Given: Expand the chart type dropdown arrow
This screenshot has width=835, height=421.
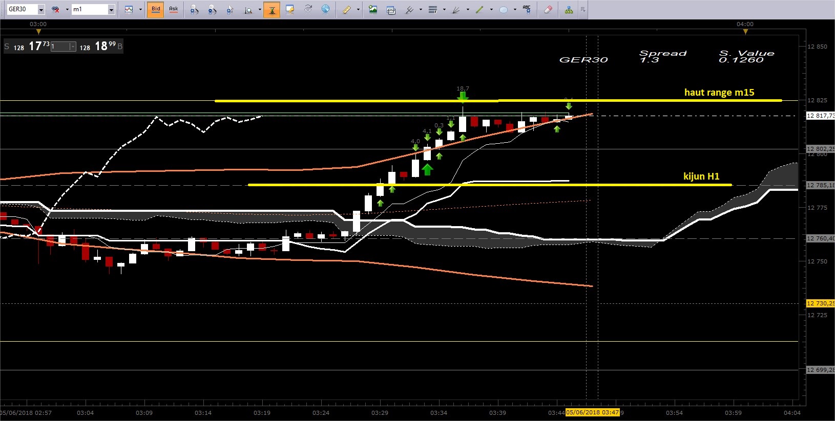Looking at the screenshot, I should 140,9.
